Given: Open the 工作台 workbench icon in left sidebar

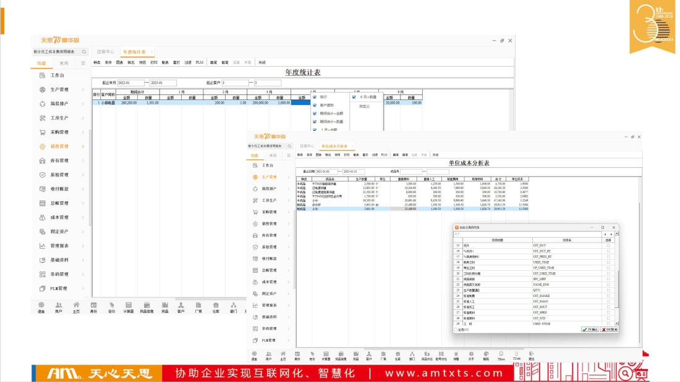Looking at the screenshot, I should [x=42, y=75].
